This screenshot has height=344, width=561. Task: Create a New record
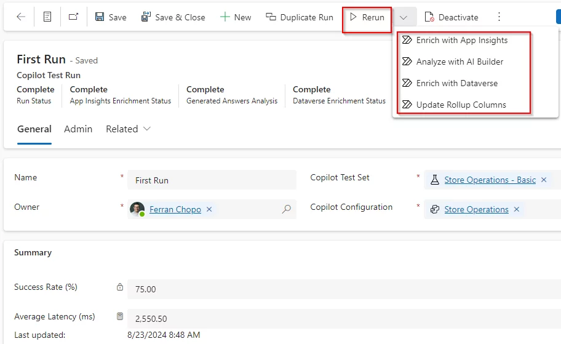point(236,17)
